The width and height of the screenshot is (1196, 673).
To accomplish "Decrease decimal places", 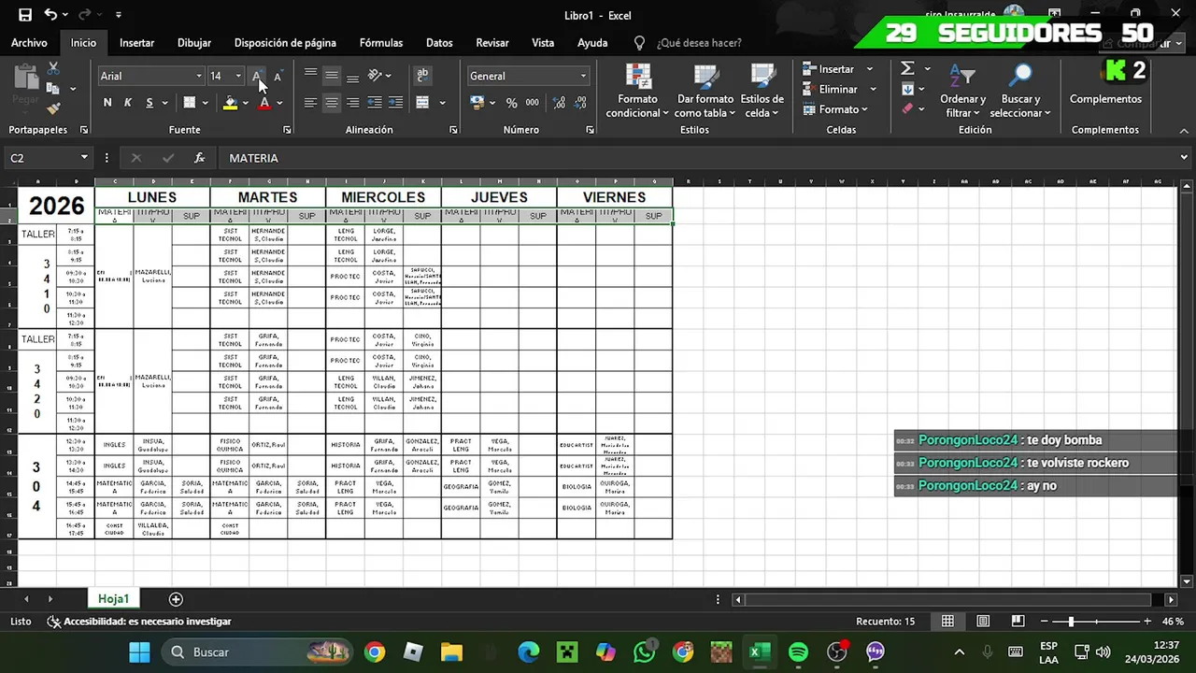I will pyautogui.click(x=580, y=103).
